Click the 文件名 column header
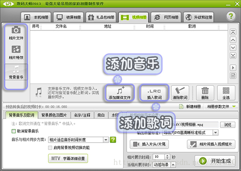The image size is (241, 171). (x=61, y=26)
